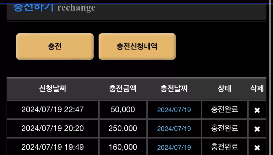Open charge date link for 160,000 row
Viewport: 273px width, 155px height.
(x=174, y=147)
